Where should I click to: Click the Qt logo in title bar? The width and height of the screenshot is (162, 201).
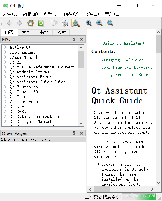(x=6, y=6)
